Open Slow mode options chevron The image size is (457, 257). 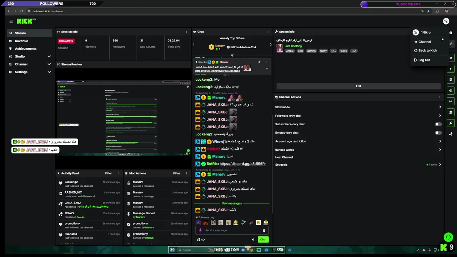440,107
